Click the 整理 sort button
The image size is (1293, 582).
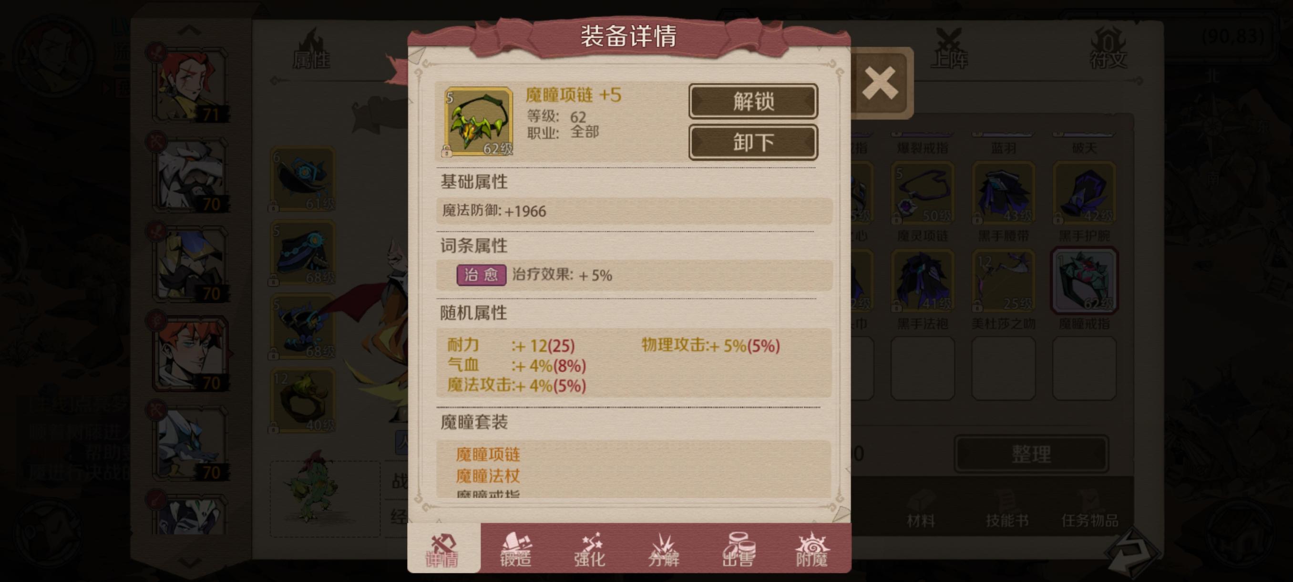1030,454
